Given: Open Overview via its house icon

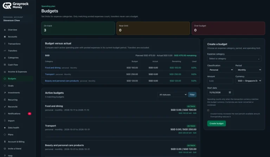Looking at the screenshot, I should pyautogui.click(x=5, y=30).
